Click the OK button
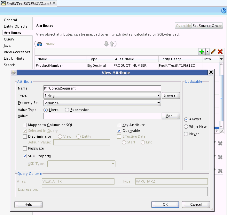This screenshot has height=215, width=227. coord(165,204)
